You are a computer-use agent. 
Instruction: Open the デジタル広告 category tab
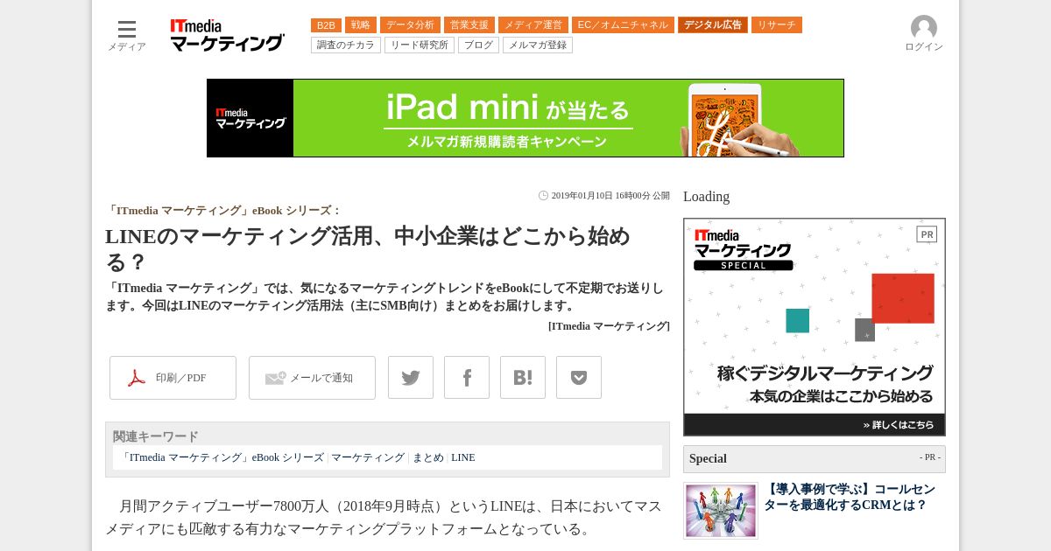(x=713, y=25)
